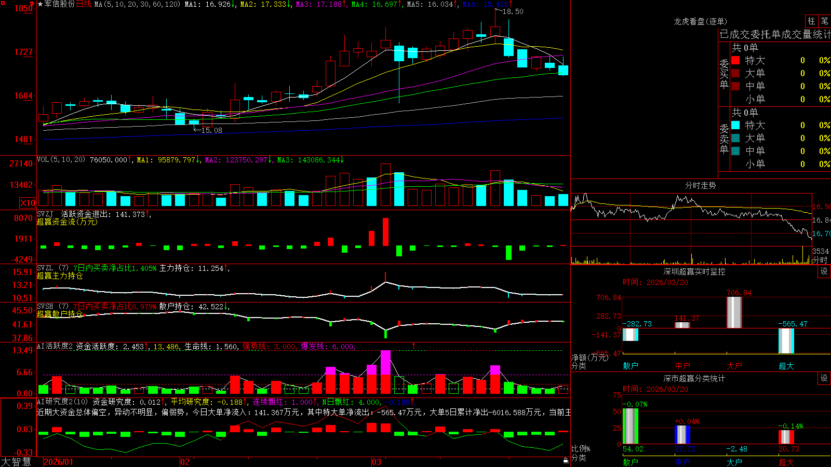Click the red 20.73 超大 bar in 分类统计
The height and width of the screenshot is (467, 831).
[786, 437]
